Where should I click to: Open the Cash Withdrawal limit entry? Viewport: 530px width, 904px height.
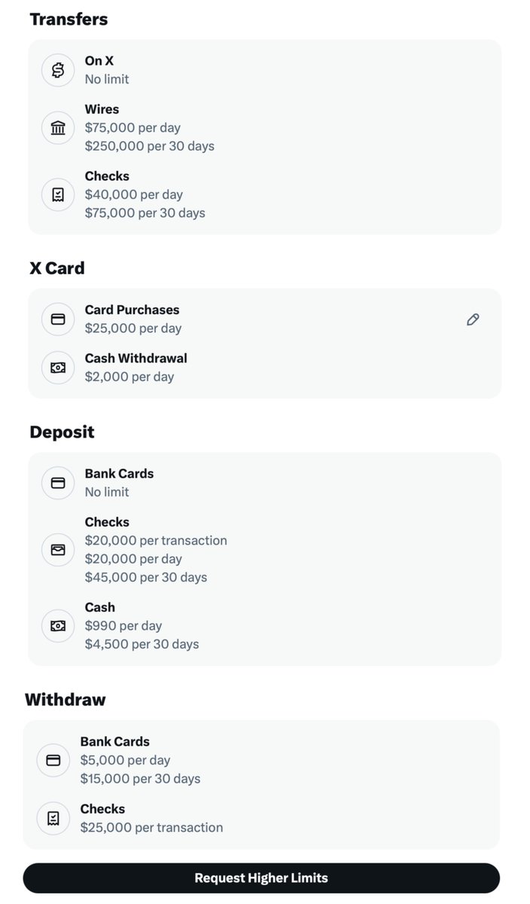[x=264, y=368]
